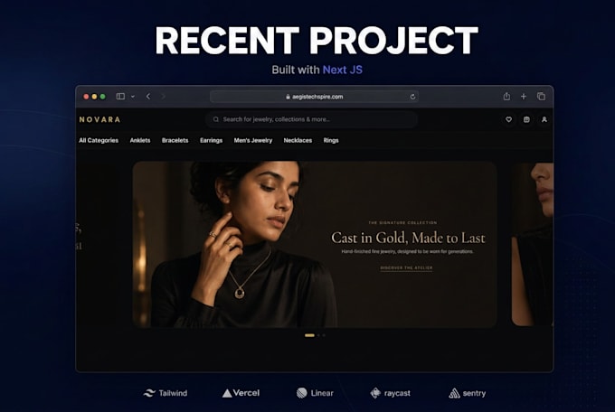Click the Linear logo
This screenshot has width=615, height=412.
pyautogui.click(x=315, y=393)
